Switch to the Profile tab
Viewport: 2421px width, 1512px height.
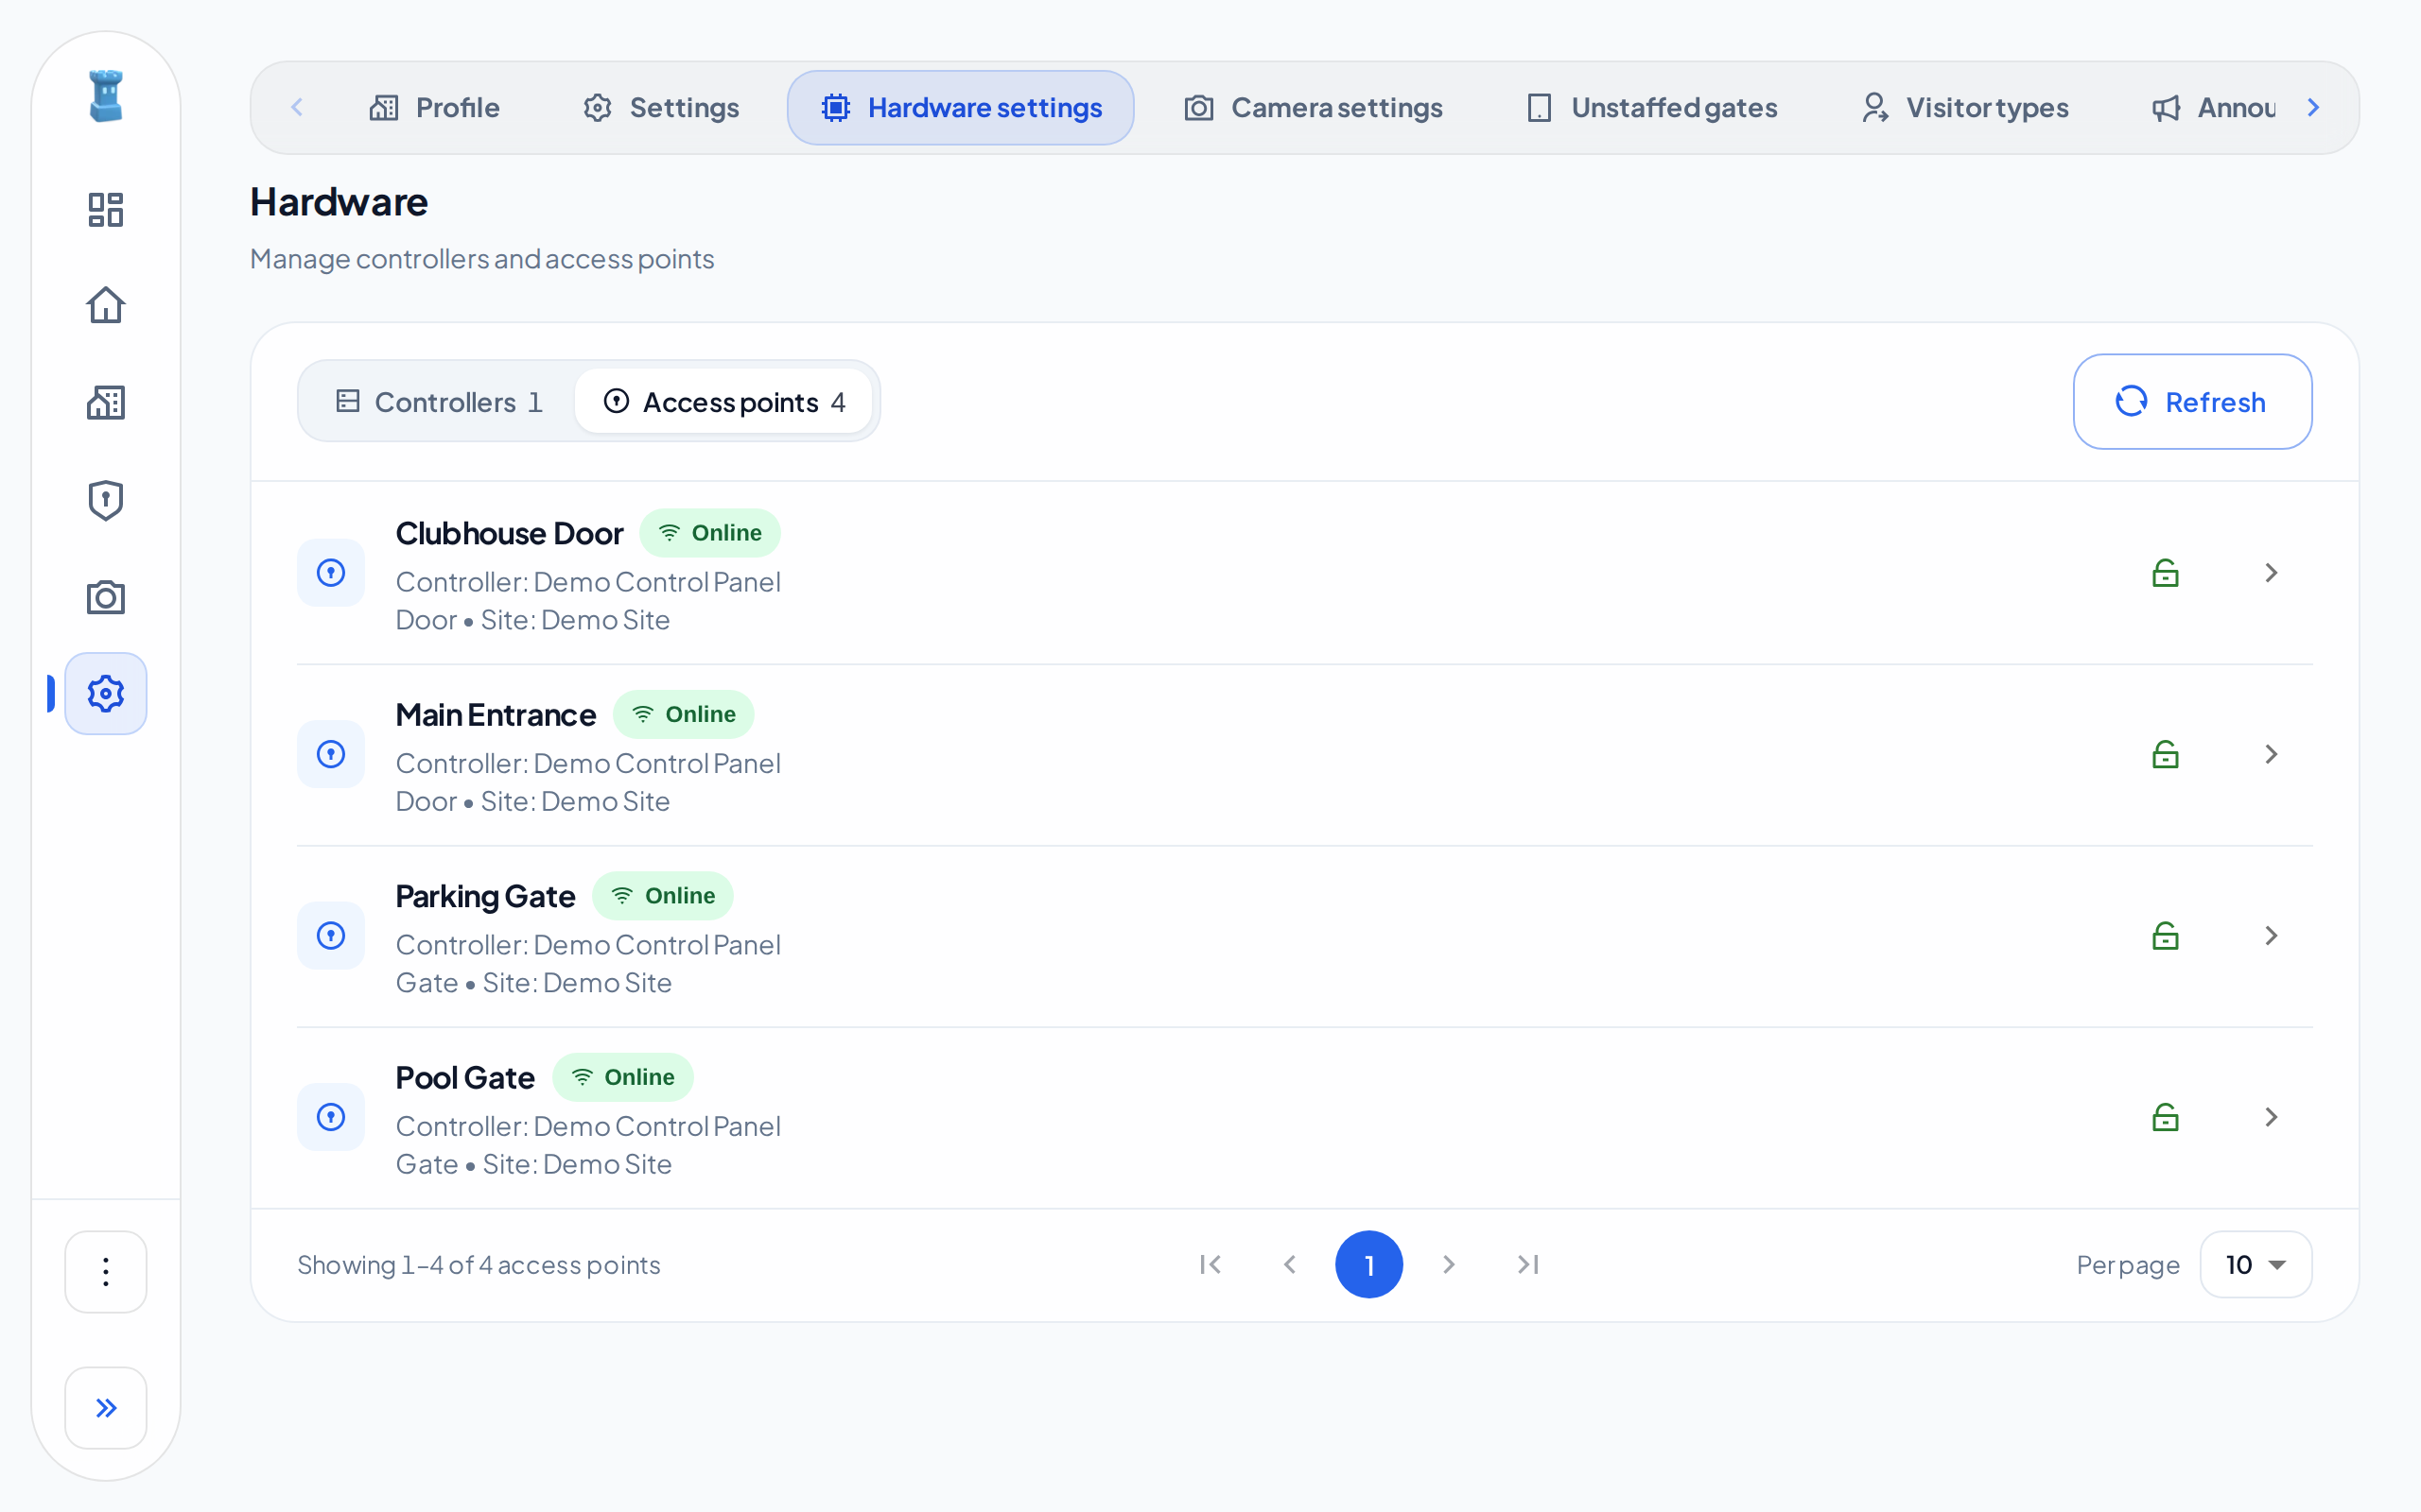click(x=434, y=108)
